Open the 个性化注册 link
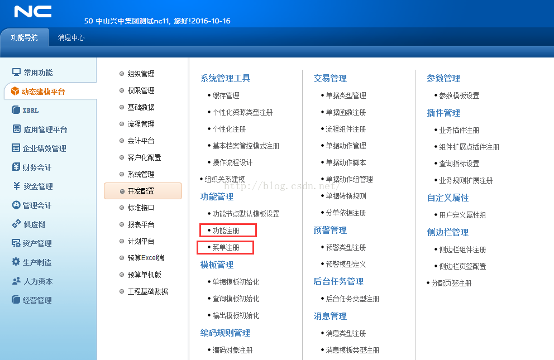Image resolution: width=554 pixels, height=360 pixels. tap(229, 129)
